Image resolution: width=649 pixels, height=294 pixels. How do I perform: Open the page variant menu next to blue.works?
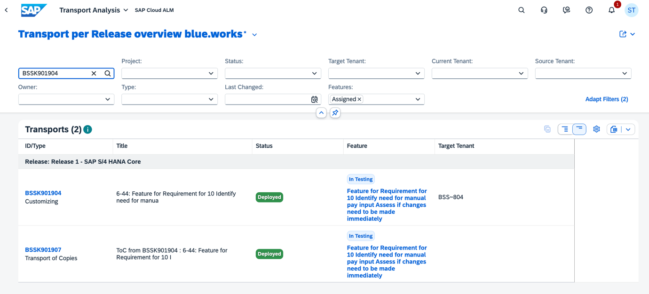254,34
